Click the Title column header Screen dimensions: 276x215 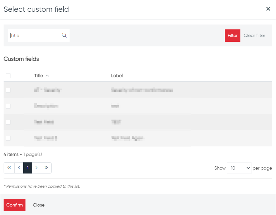[39, 76]
